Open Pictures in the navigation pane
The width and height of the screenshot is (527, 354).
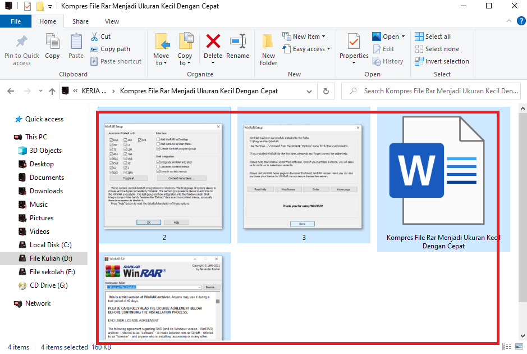42,217
